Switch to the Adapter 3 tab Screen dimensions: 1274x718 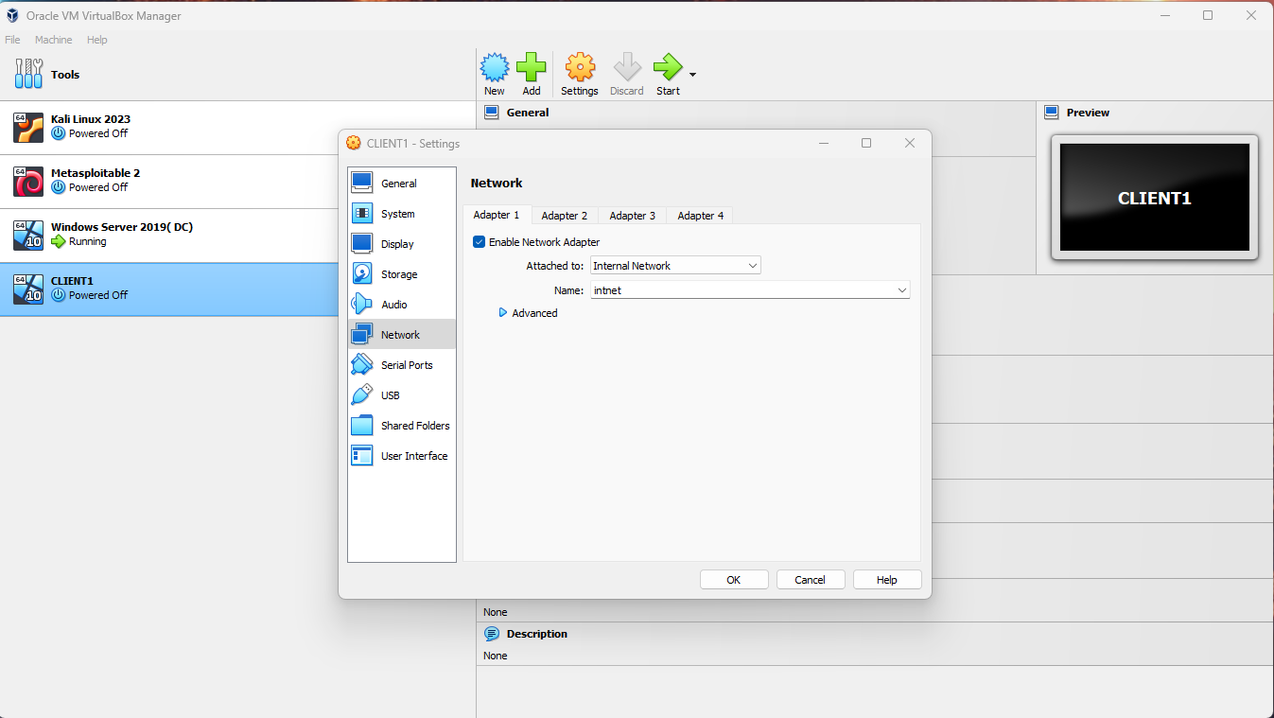coord(633,216)
